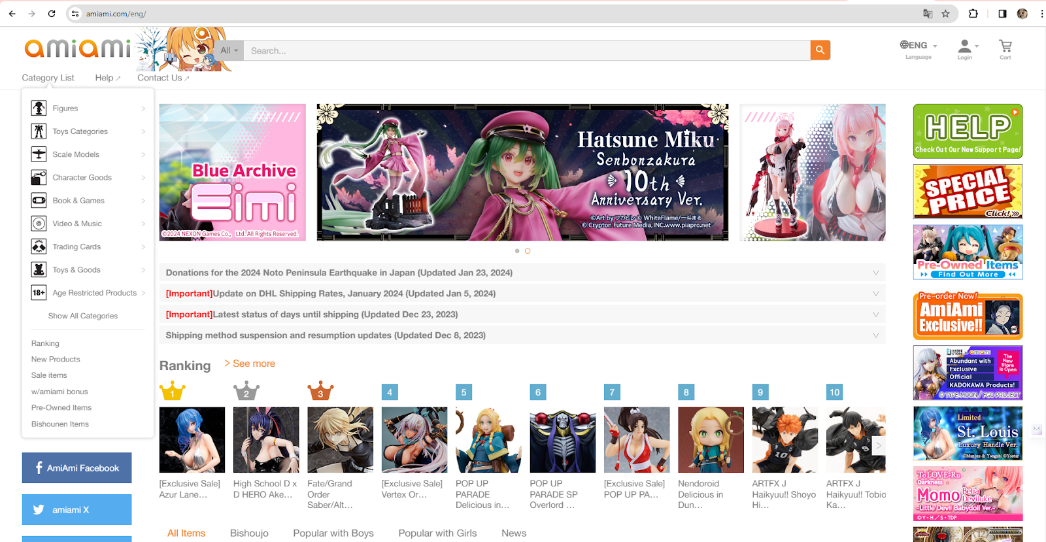Reload the page with browser refresh icon
The height and width of the screenshot is (542, 1046).
tap(52, 13)
